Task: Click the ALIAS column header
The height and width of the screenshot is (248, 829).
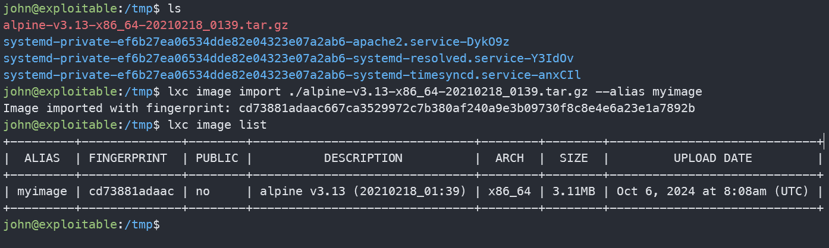Action: [x=42, y=158]
